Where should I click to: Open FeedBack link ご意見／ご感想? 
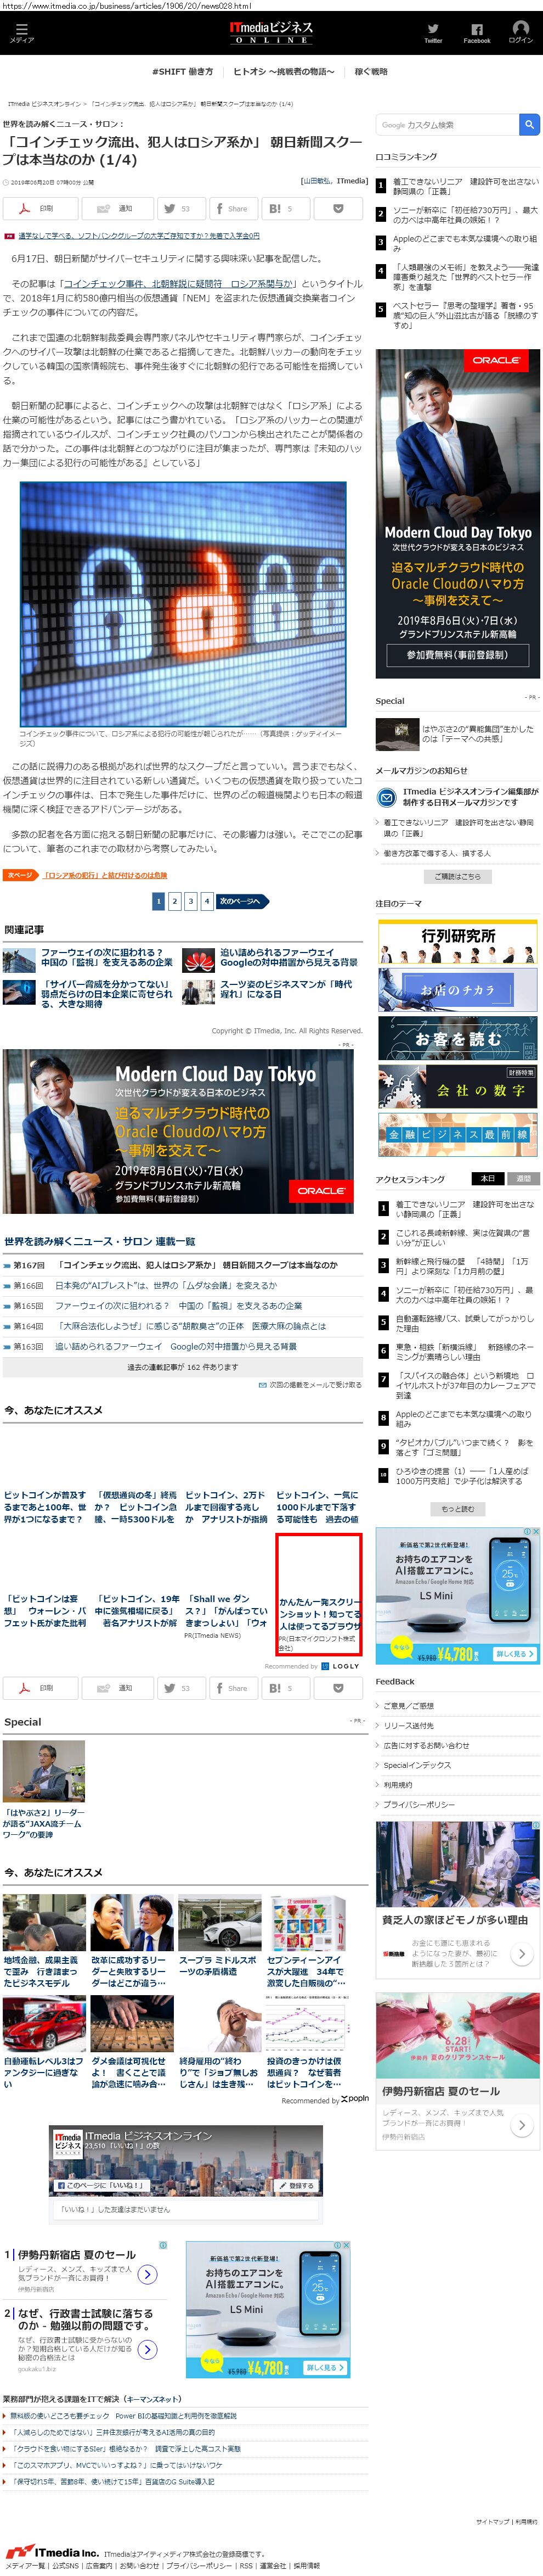408,1706
